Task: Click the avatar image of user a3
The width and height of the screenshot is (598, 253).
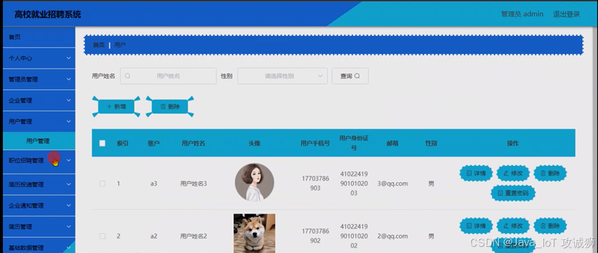Action: click(254, 182)
